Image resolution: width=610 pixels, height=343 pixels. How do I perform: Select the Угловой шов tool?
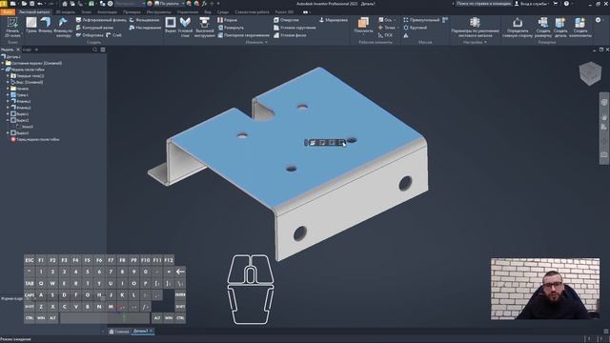[185, 27]
